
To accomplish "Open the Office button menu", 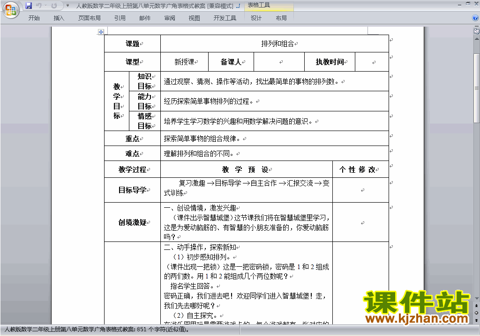I will click(11, 10).
